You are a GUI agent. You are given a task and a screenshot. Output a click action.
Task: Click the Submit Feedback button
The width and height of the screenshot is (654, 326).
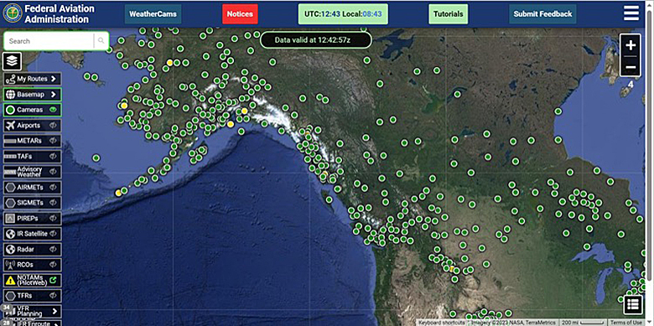(542, 13)
